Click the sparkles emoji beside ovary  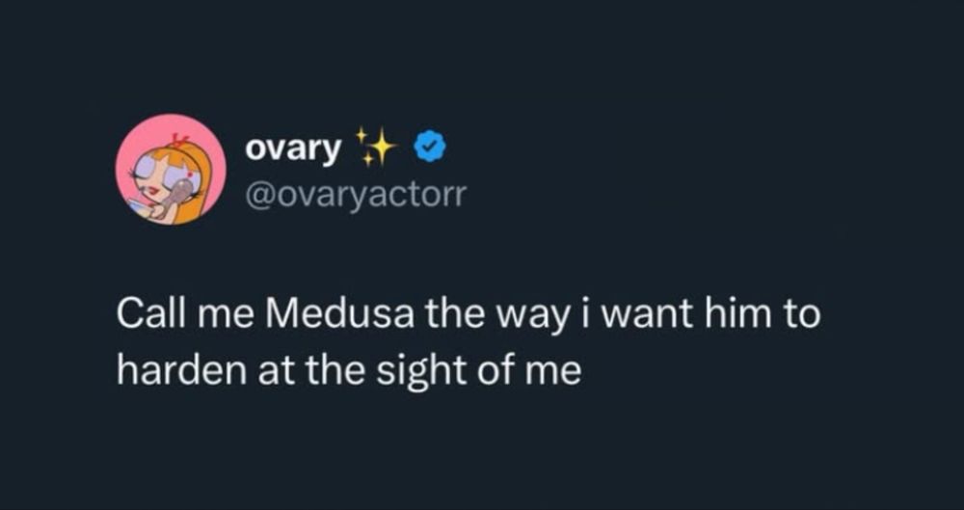click(x=377, y=148)
